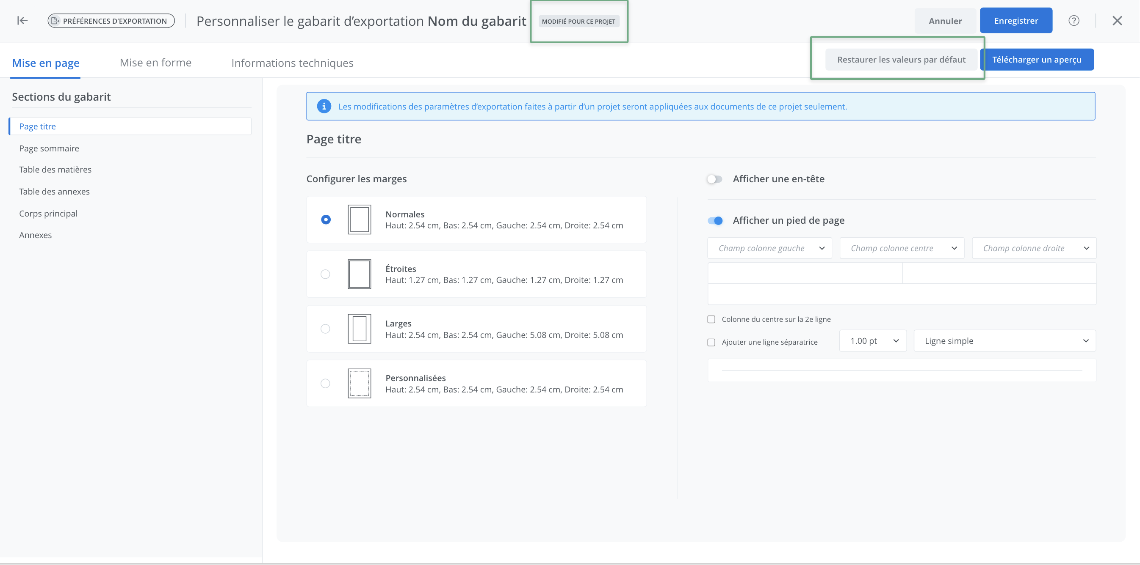Screen dimensions: 1140x565
Task: Click the Normales margin page icon
Action: click(x=359, y=219)
